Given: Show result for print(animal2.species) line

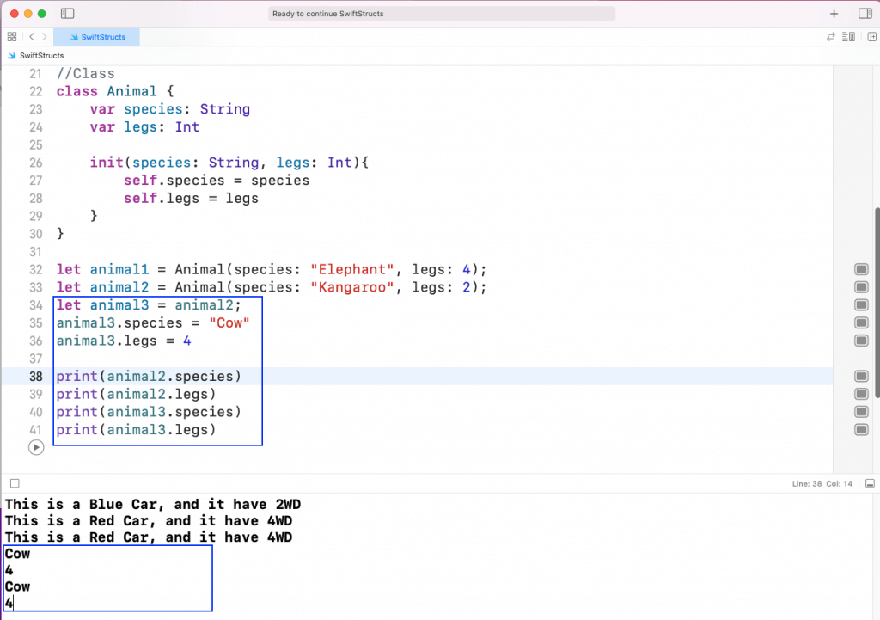Looking at the screenshot, I should [861, 377].
